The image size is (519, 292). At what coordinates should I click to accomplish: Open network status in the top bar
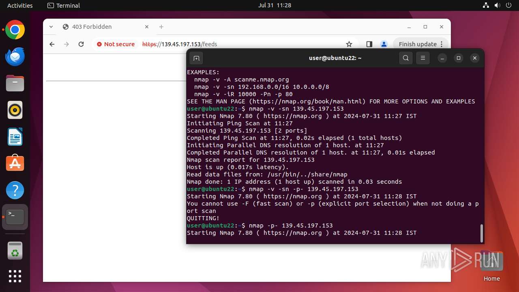tap(486, 5)
